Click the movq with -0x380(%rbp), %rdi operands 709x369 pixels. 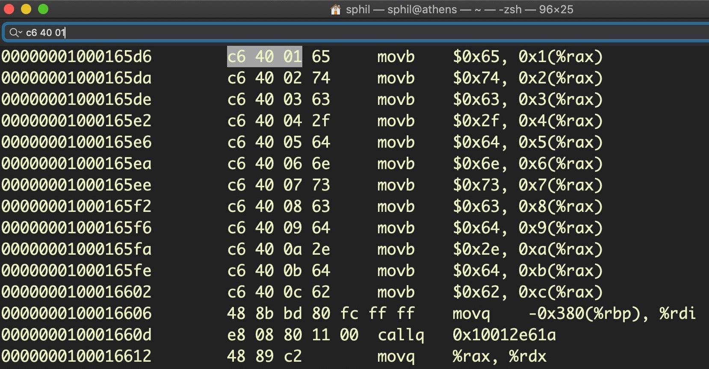coord(471,313)
